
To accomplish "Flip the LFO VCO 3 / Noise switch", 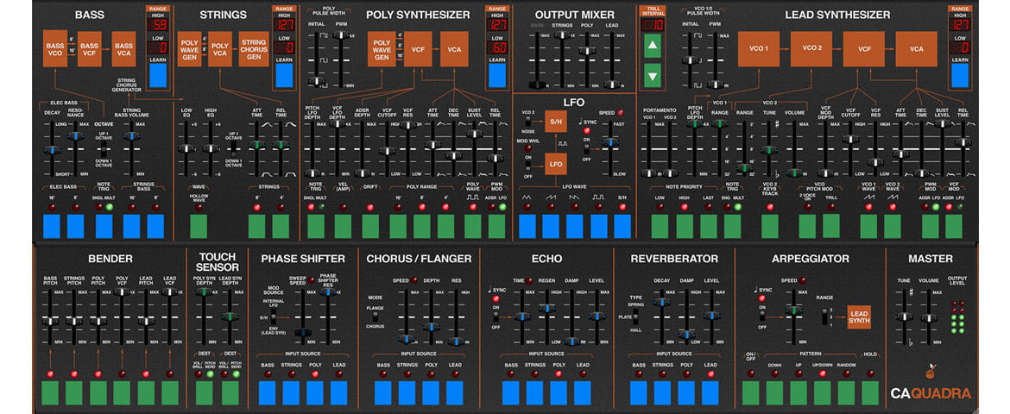I will point(527,122).
